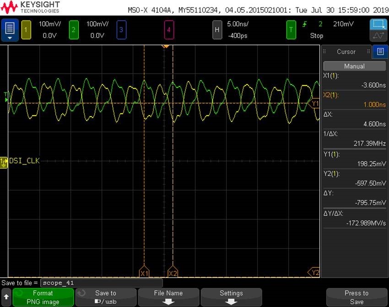Open the File Name softkey menu

[x=168, y=297]
